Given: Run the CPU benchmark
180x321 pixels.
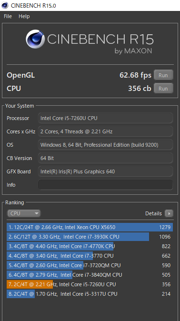Looking at the screenshot, I should tap(163, 89).
